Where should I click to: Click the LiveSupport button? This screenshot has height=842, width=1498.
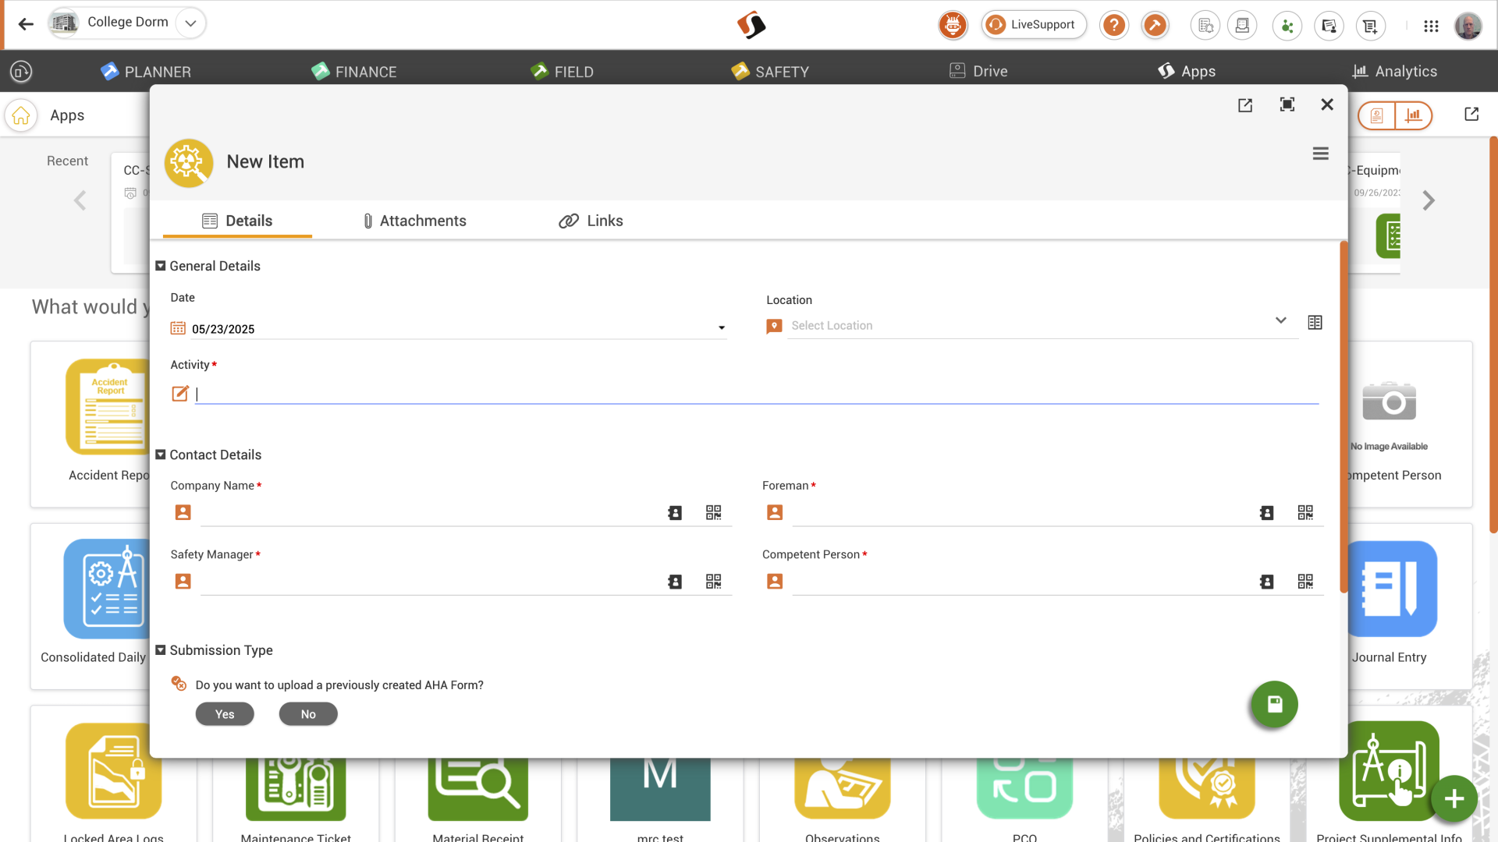click(x=1033, y=25)
